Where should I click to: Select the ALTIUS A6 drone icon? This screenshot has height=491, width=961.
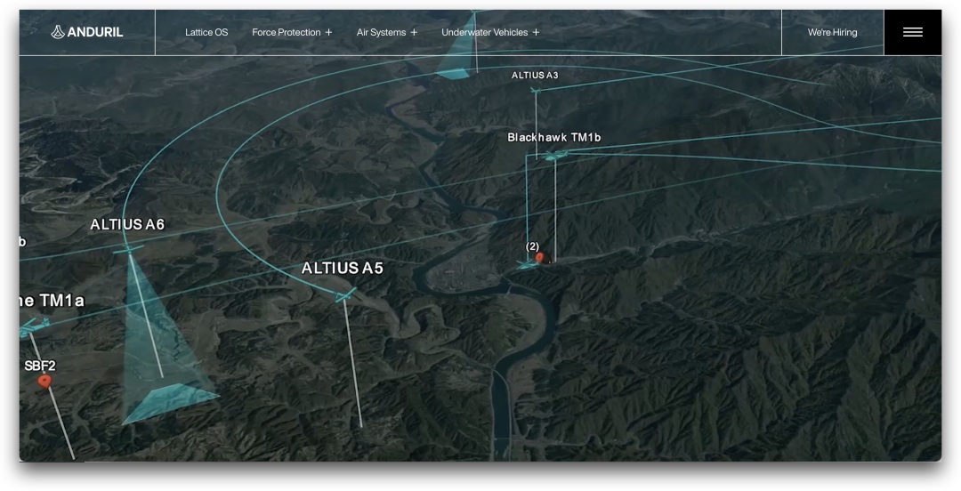128,249
